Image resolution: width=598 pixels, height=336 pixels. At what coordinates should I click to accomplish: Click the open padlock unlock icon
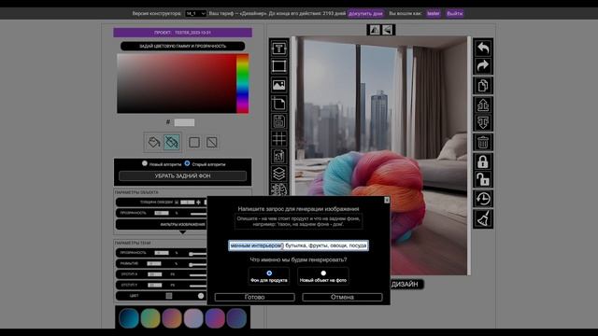click(483, 179)
